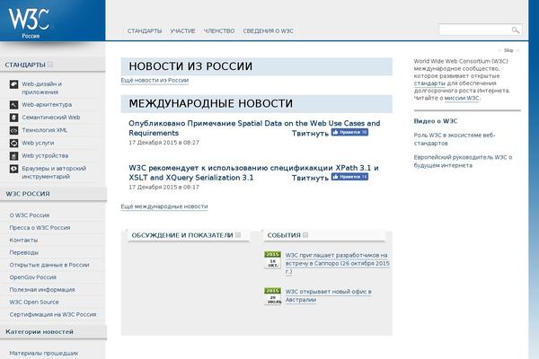
Task: Open the Семантический Web link
Action: (x=51, y=118)
